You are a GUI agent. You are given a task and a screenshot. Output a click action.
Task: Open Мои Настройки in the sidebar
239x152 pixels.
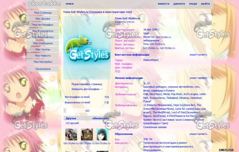43,62
